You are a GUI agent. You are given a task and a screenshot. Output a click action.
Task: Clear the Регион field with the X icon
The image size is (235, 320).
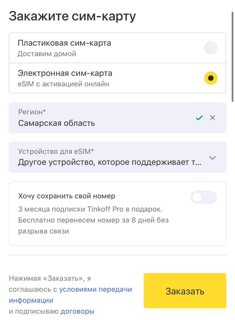coord(212,118)
